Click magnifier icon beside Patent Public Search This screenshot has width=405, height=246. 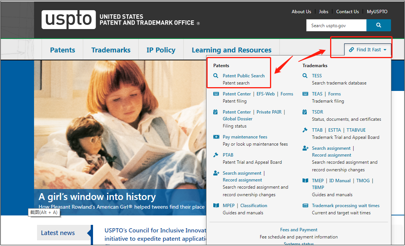coord(216,76)
